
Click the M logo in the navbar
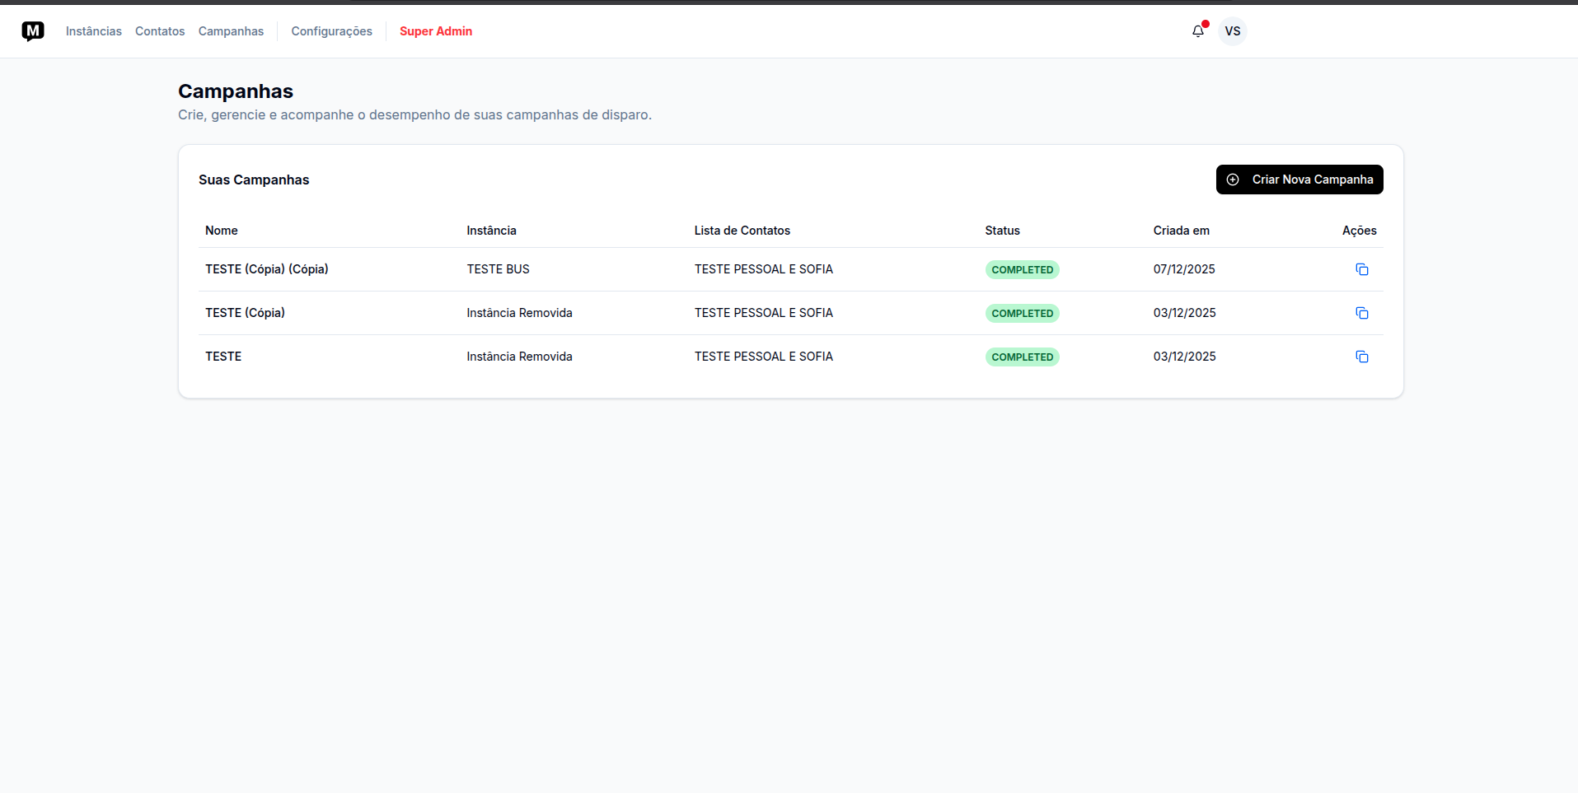[x=33, y=31]
